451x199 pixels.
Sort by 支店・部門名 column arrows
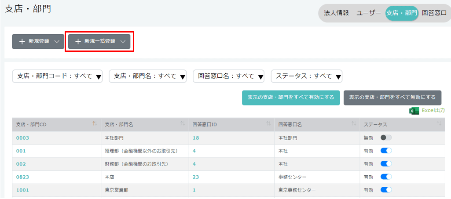click(x=183, y=124)
